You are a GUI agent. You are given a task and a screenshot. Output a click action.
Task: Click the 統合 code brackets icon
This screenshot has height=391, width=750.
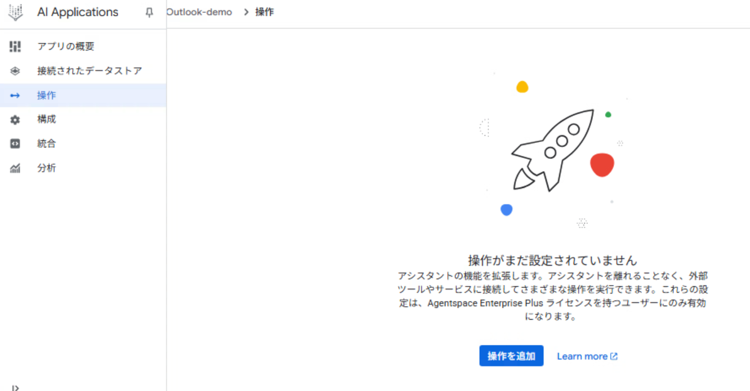click(x=15, y=143)
